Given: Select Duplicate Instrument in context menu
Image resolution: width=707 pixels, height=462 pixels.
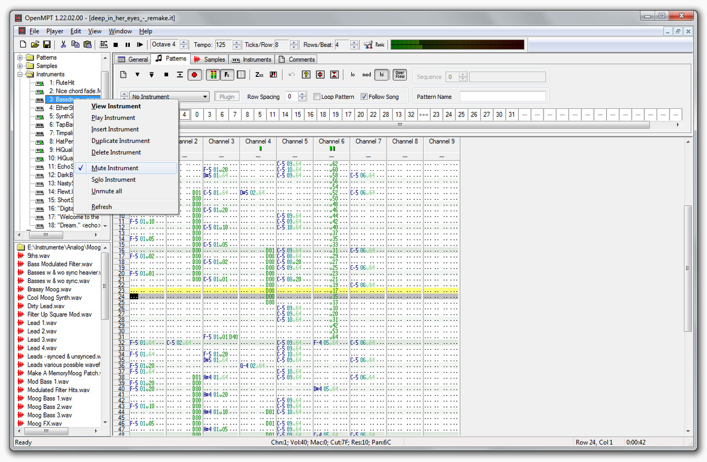Looking at the screenshot, I should click(x=126, y=141).
